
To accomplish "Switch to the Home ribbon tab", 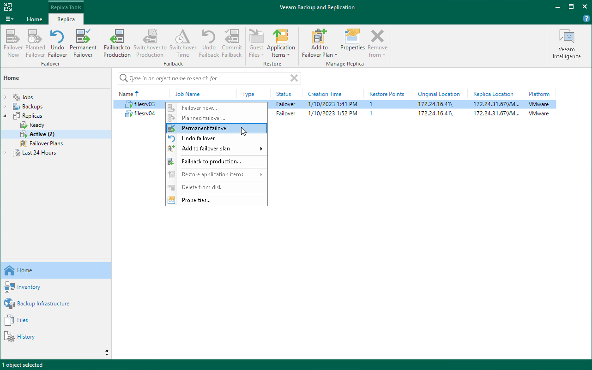I will pos(35,19).
